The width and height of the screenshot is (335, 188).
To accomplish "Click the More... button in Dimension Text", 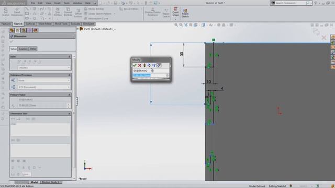I will (26, 174).
